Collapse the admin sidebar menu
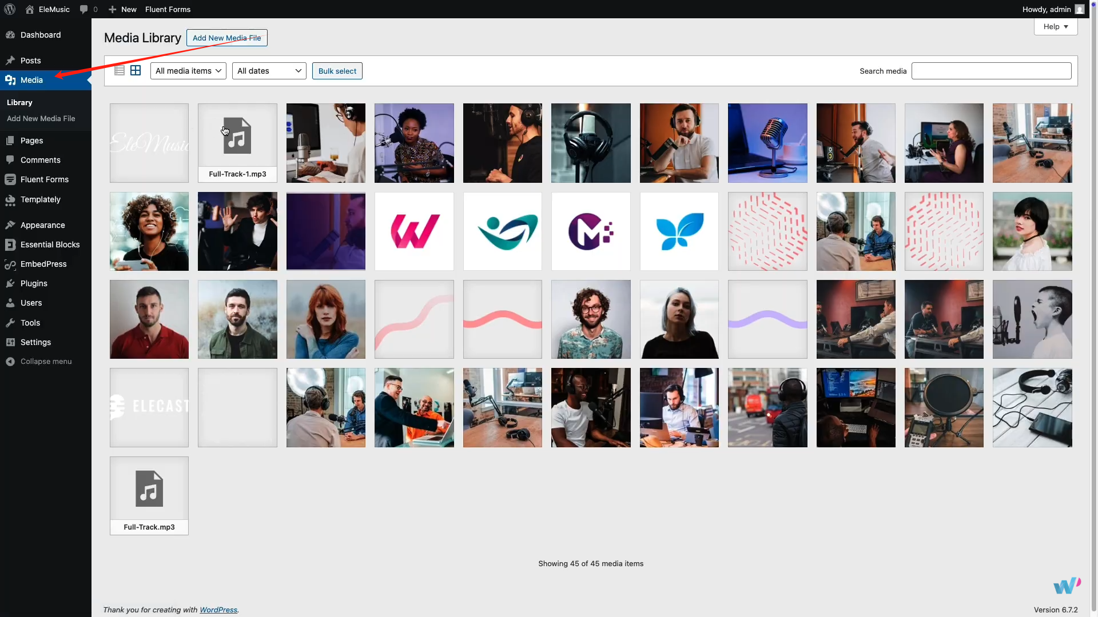 coord(46,362)
